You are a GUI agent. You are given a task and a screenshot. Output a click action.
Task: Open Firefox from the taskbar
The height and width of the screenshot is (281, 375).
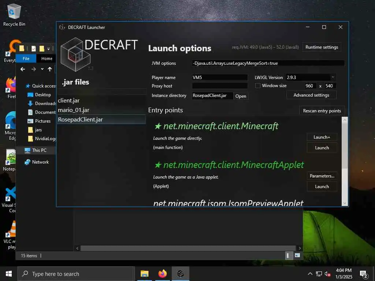(162, 274)
